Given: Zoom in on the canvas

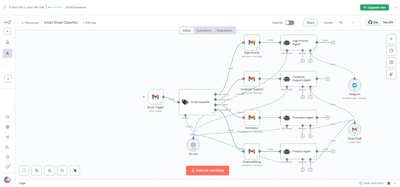Looking at the screenshot, I should (x=37, y=170).
